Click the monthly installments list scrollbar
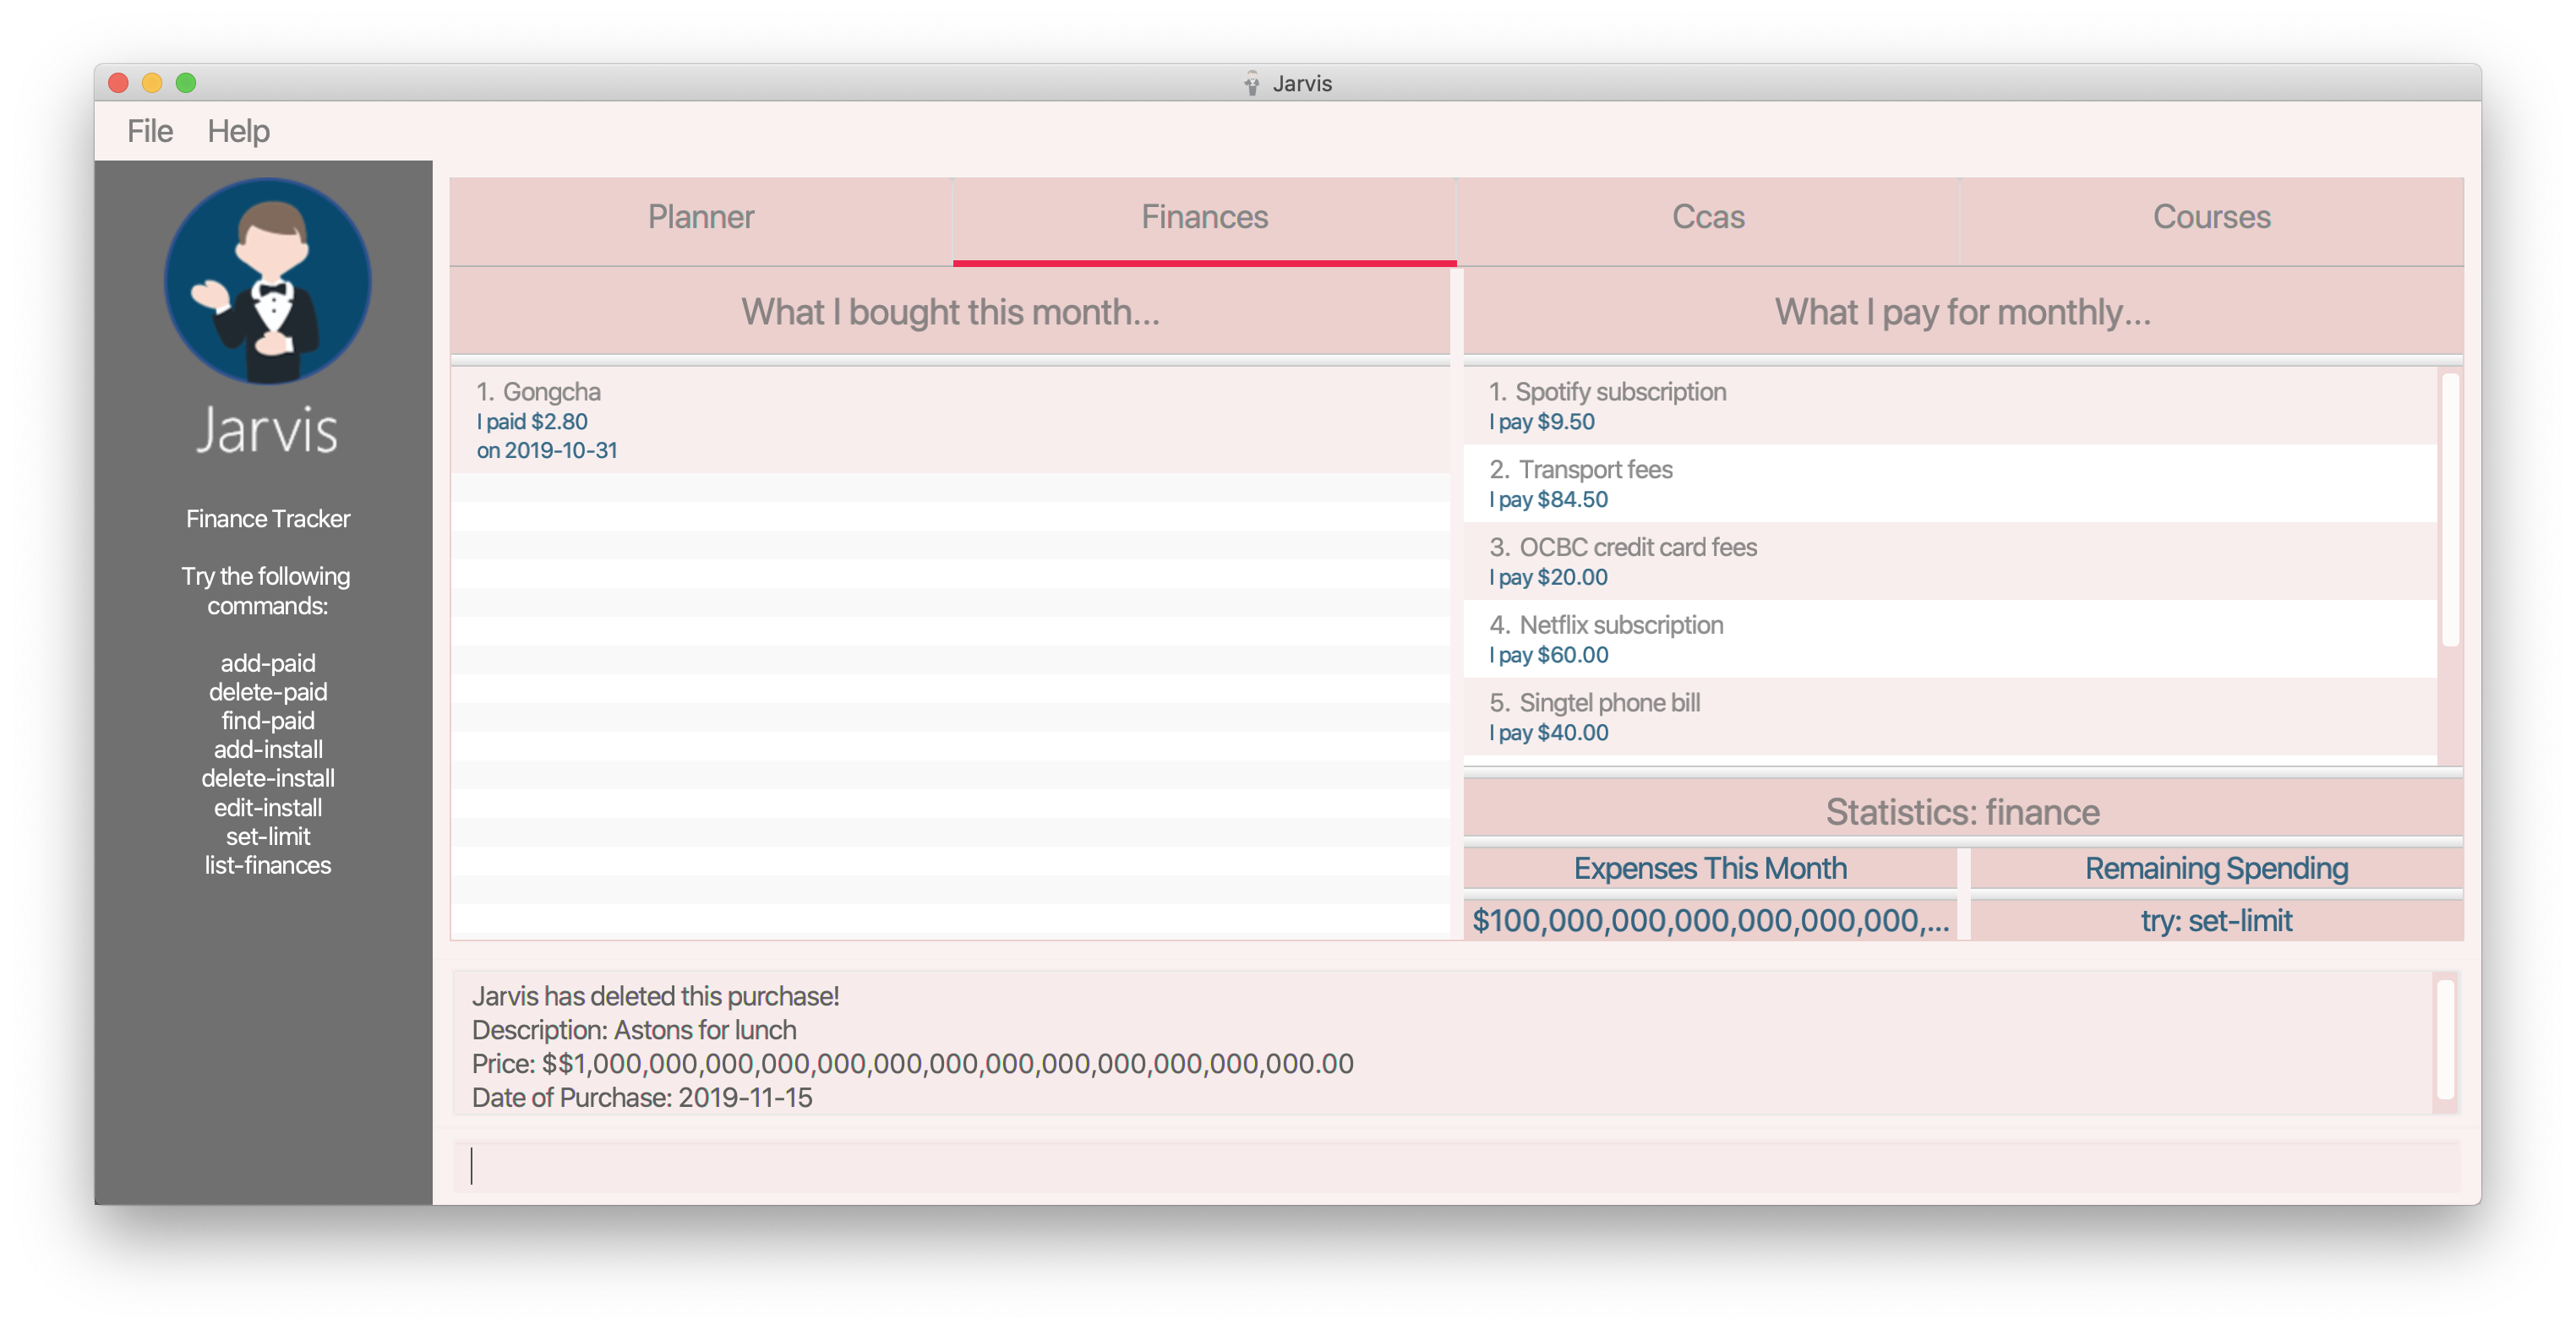The image size is (2576, 1330). (x=2449, y=510)
